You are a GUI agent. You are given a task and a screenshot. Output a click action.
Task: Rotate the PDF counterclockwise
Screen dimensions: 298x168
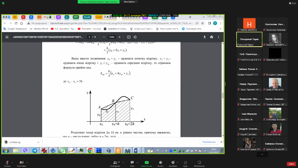(x=135, y=37)
